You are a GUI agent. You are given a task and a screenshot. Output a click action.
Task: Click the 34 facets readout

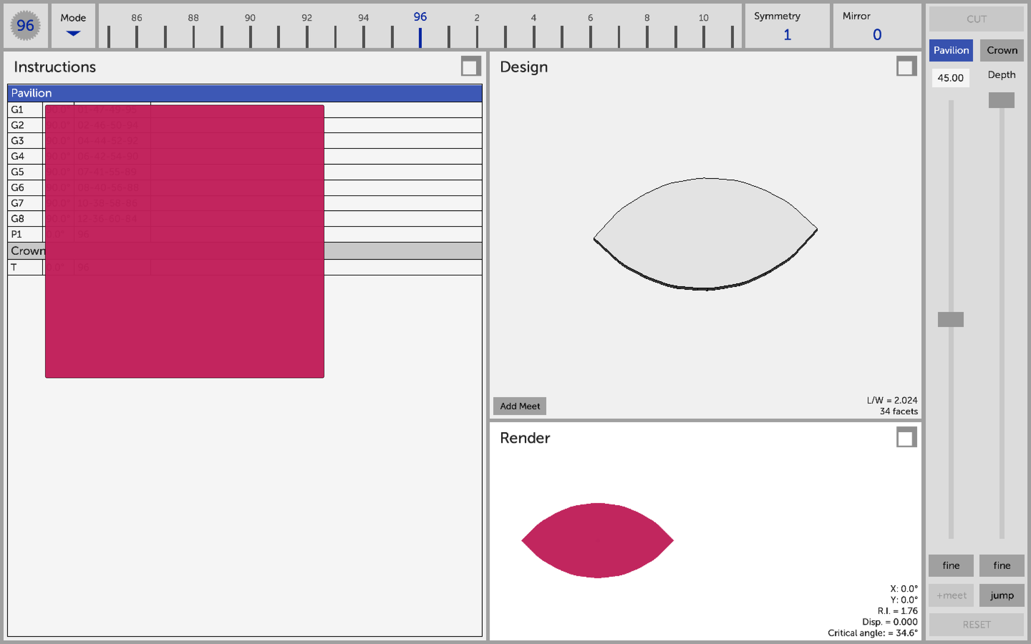point(899,412)
